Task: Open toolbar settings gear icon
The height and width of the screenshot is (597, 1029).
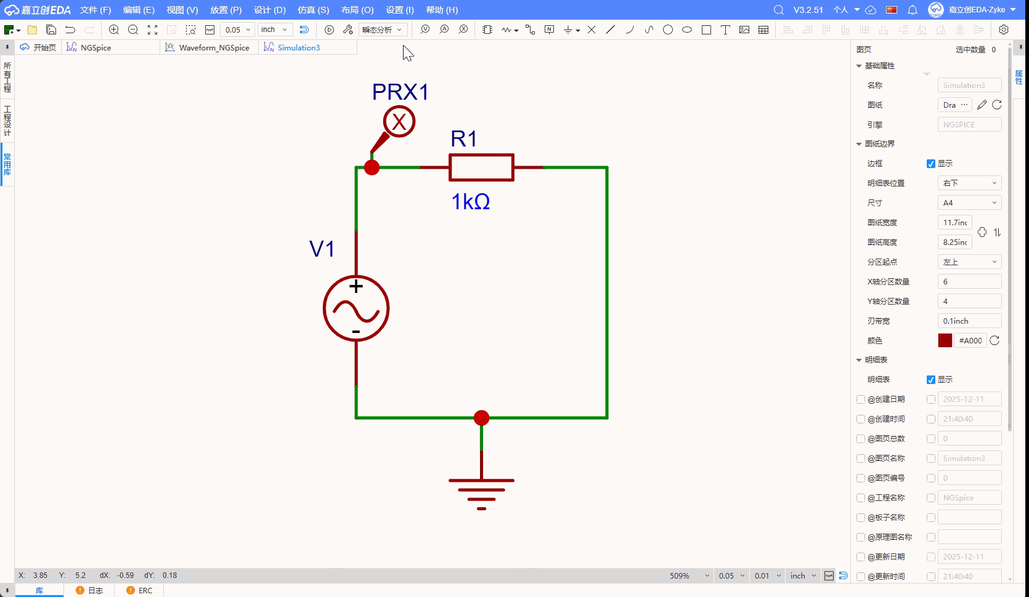Action: [x=1004, y=30]
